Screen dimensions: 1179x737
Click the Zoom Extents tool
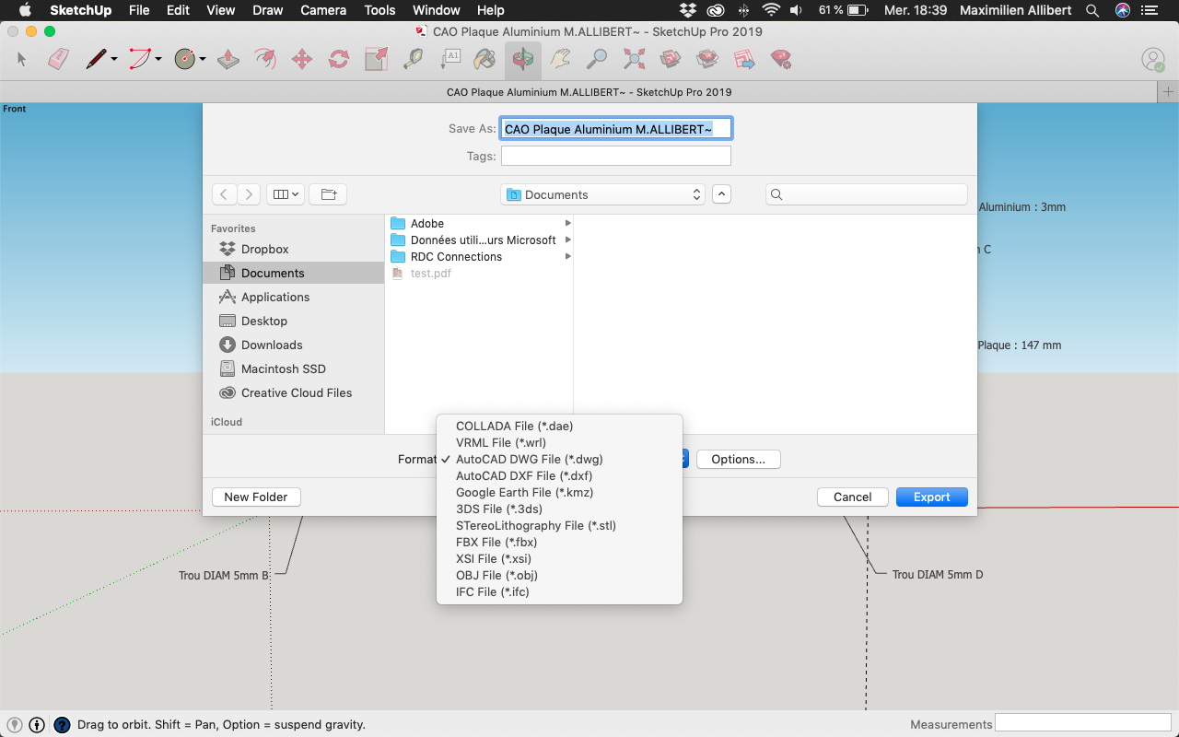(x=634, y=60)
